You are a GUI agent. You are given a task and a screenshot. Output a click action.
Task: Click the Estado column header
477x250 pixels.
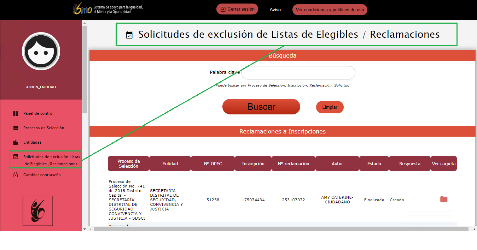pos(374,163)
